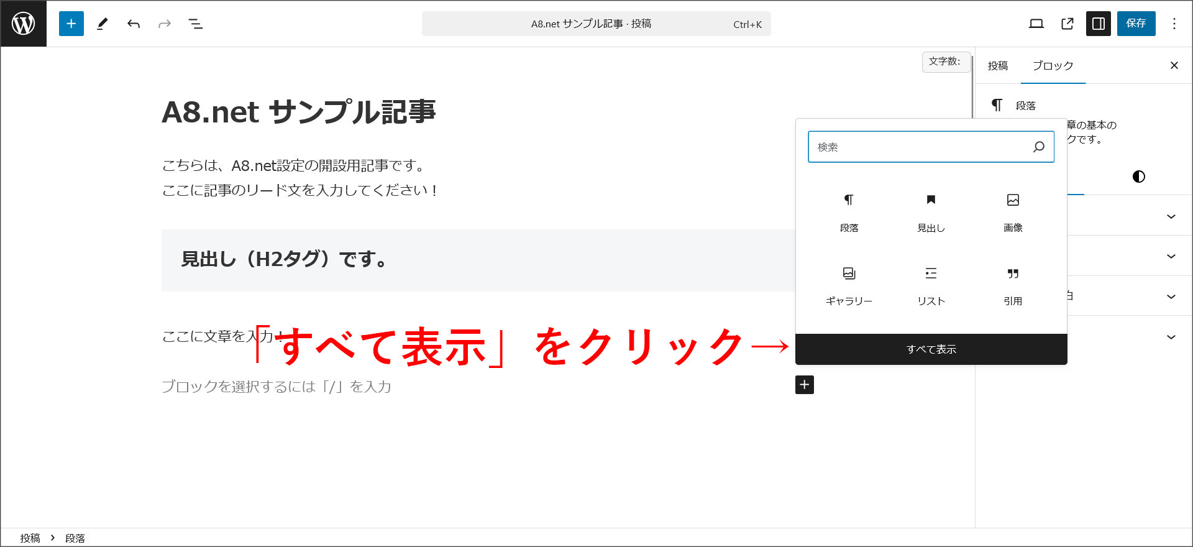The width and height of the screenshot is (1193, 547).
Task: Click the empty block placeholder ブロックを選択するには
Action: [277, 387]
